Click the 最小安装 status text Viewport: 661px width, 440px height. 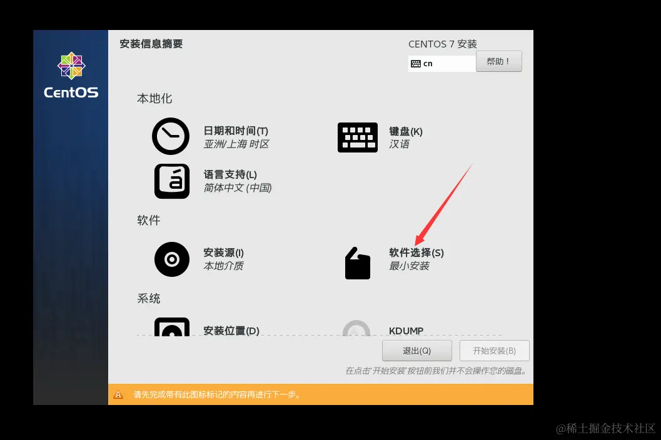click(x=409, y=266)
